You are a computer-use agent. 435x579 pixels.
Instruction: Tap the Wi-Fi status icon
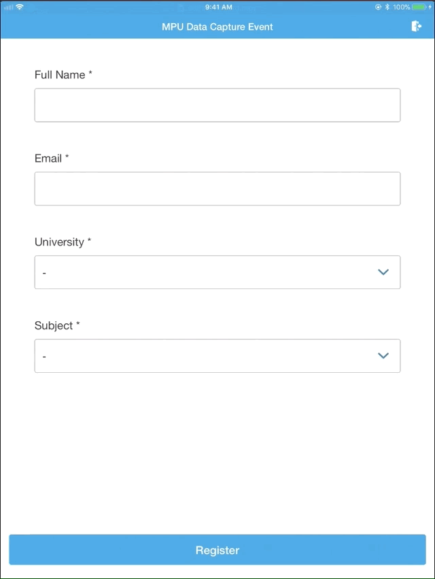click(20, 7)
